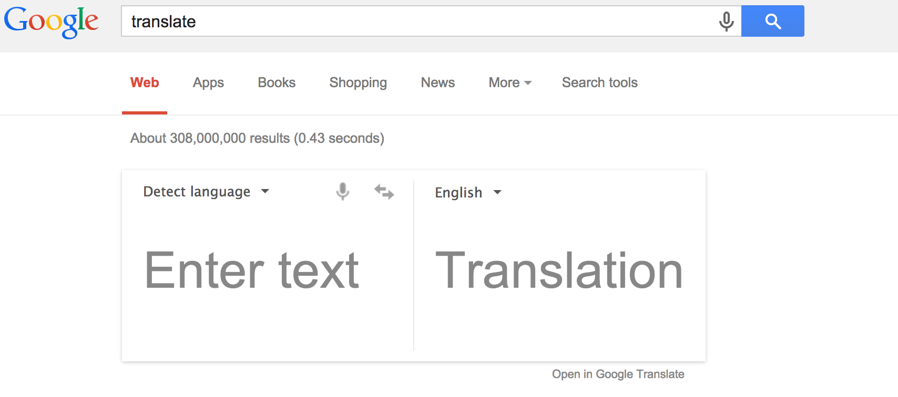Open Search tools options
Viewport: 898px width, 397px height.
pyautogui.click(x=599, y=83)
